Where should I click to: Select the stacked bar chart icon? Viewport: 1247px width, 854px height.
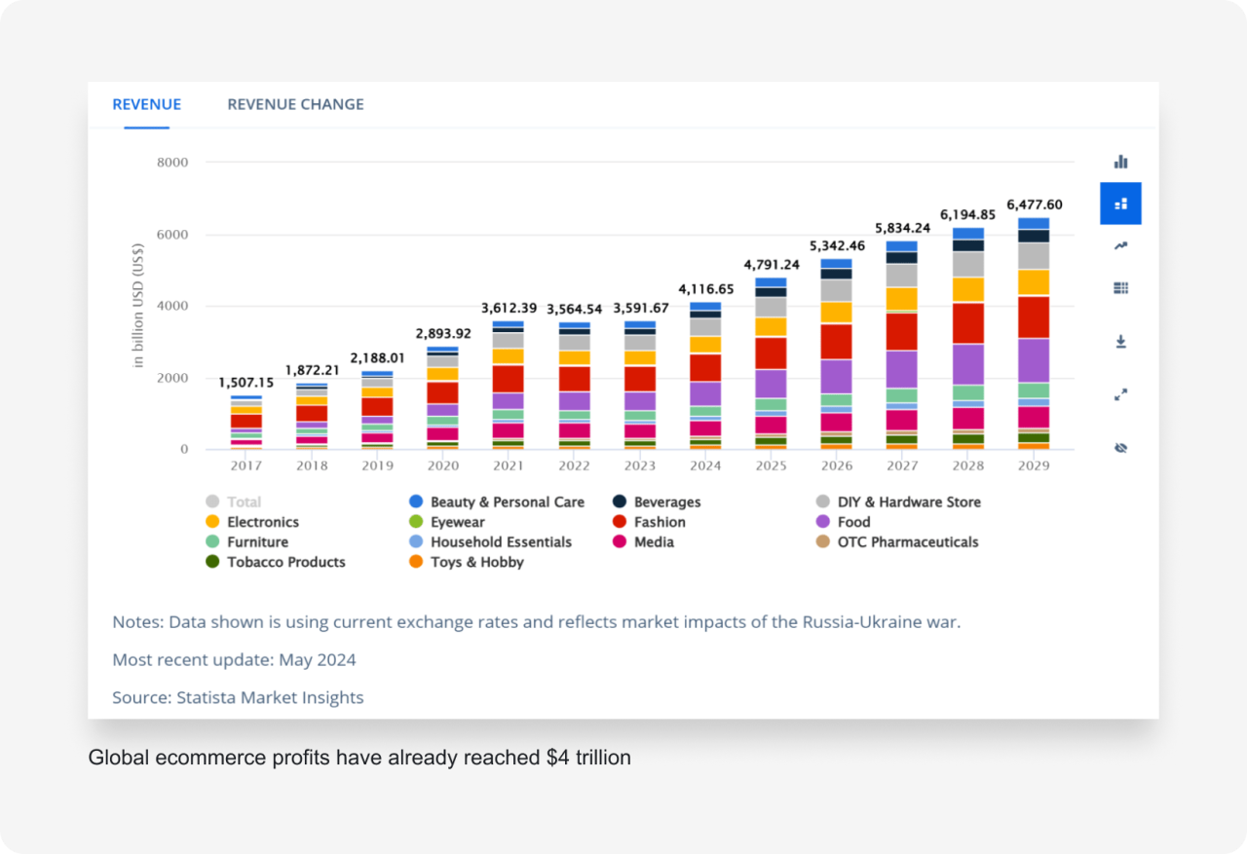(x=1120, y=204)
